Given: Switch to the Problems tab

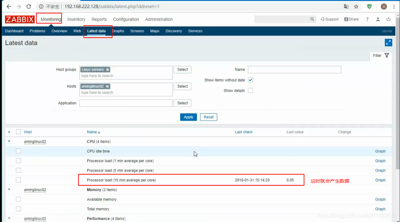Looking at the screenshot, I should click(x=37, y=31).
